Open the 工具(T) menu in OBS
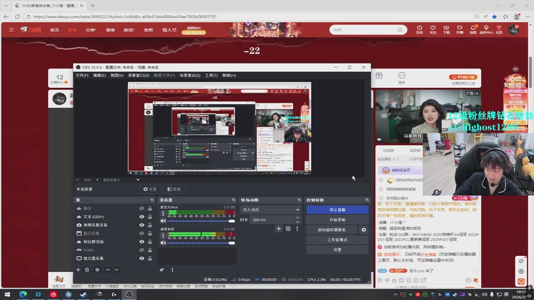 tap(211, 75)
